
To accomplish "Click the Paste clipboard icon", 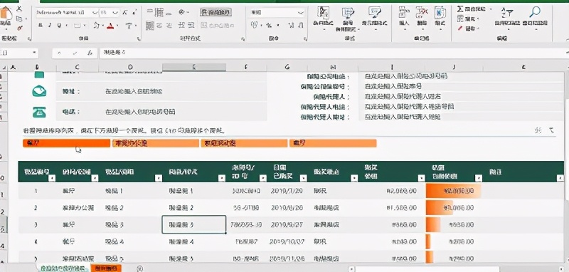I will [x=6, y=14].
